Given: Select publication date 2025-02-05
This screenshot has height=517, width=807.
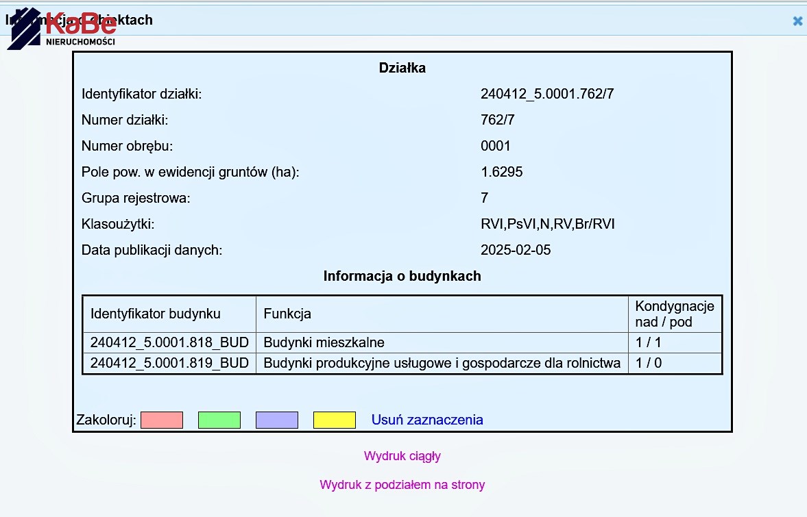Looking at the screenshot, I should coord(516,250).
